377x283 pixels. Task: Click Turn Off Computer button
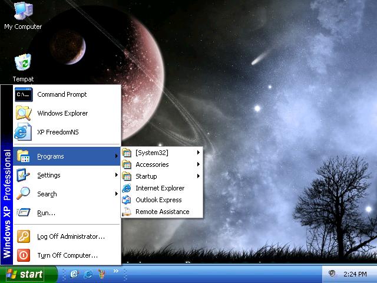(x=67, y=255)
